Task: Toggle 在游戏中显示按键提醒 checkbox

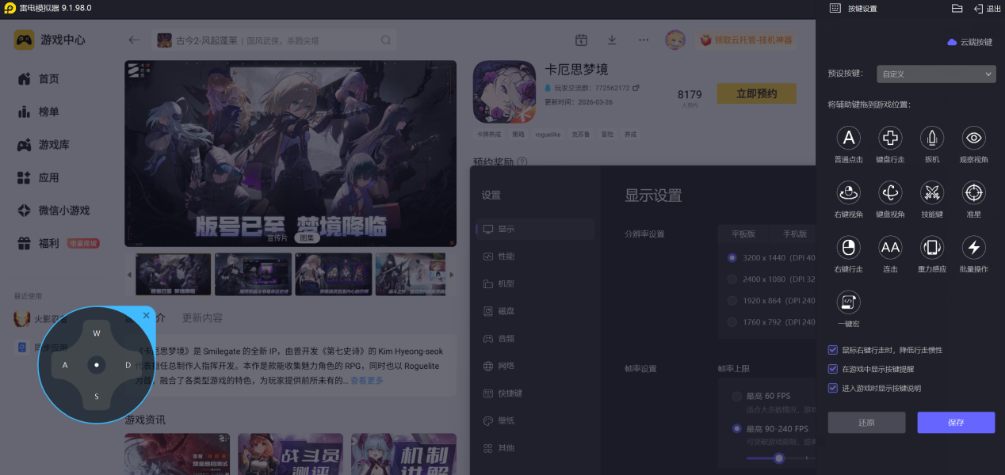Action: click(832, 369)
